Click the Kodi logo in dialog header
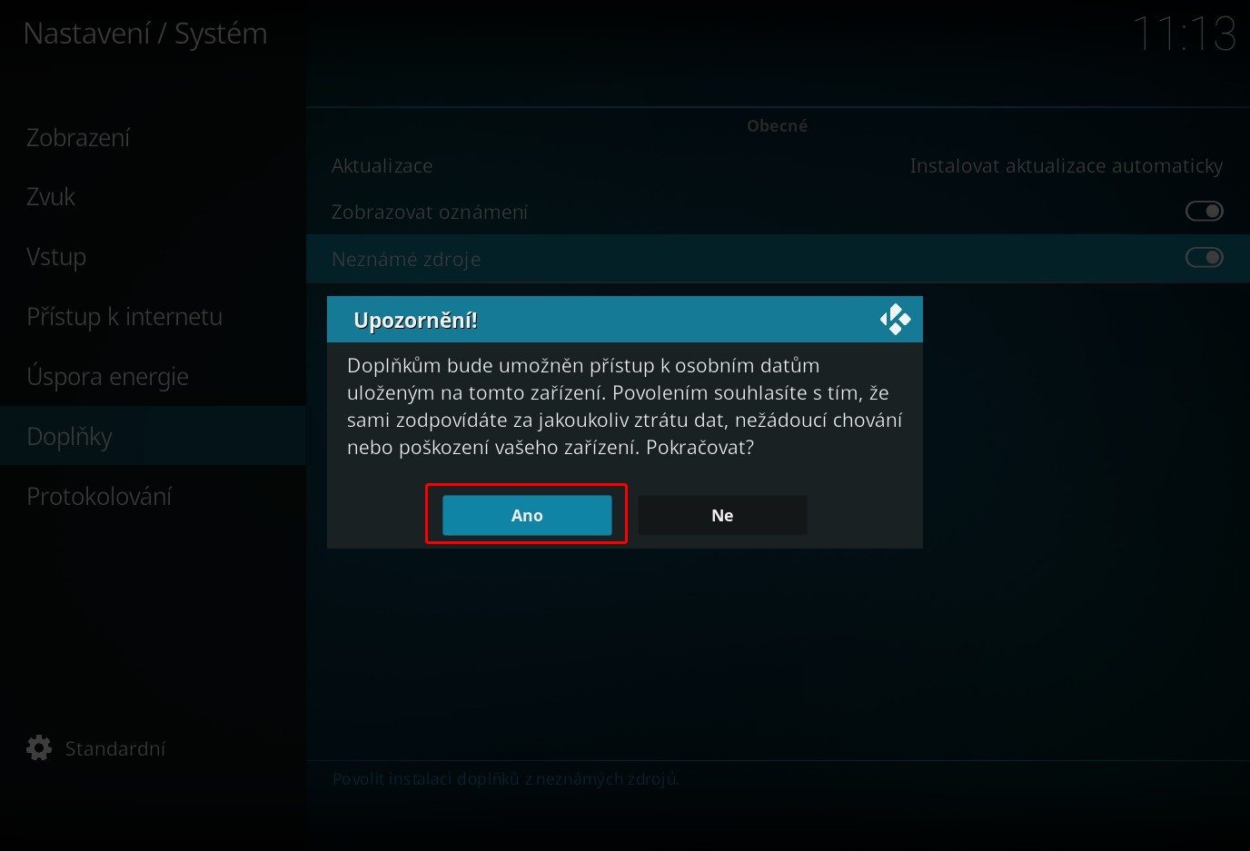Image resolution: width=1250 pixels, height=851 pixels. (895, 320)
